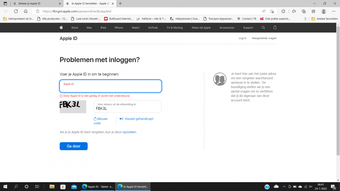
Task: Click the Ga door button
Action: 73,146
